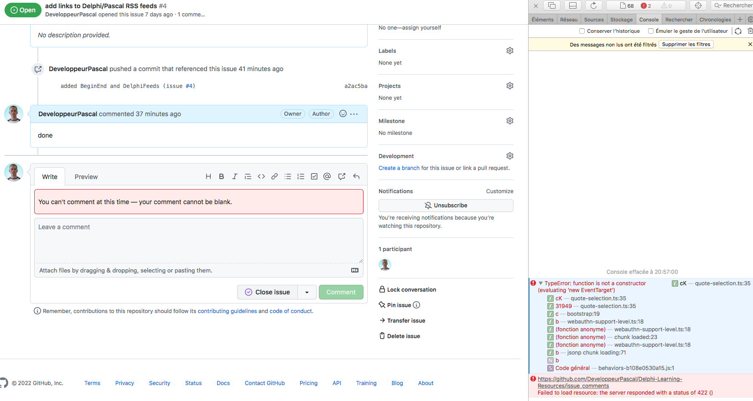Click Customize notifications link

pos(500,191)
